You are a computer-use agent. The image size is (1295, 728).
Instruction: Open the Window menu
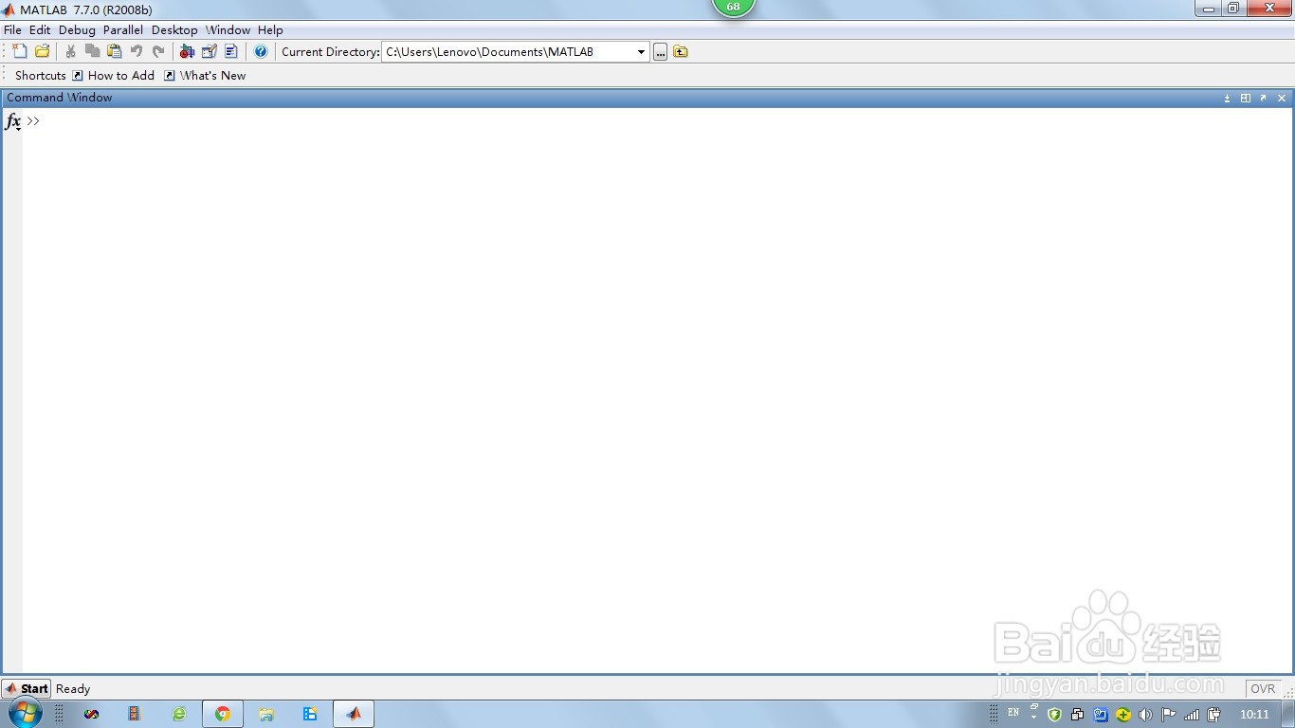(x=228, y=29)
